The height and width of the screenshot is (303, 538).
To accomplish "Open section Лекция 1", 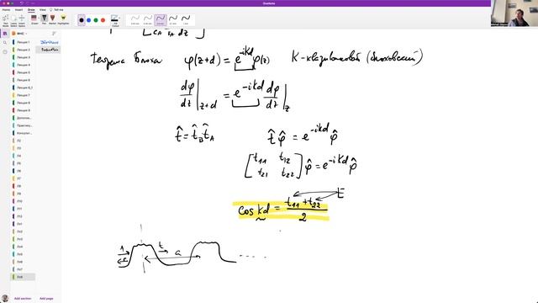I will point(23,42).
